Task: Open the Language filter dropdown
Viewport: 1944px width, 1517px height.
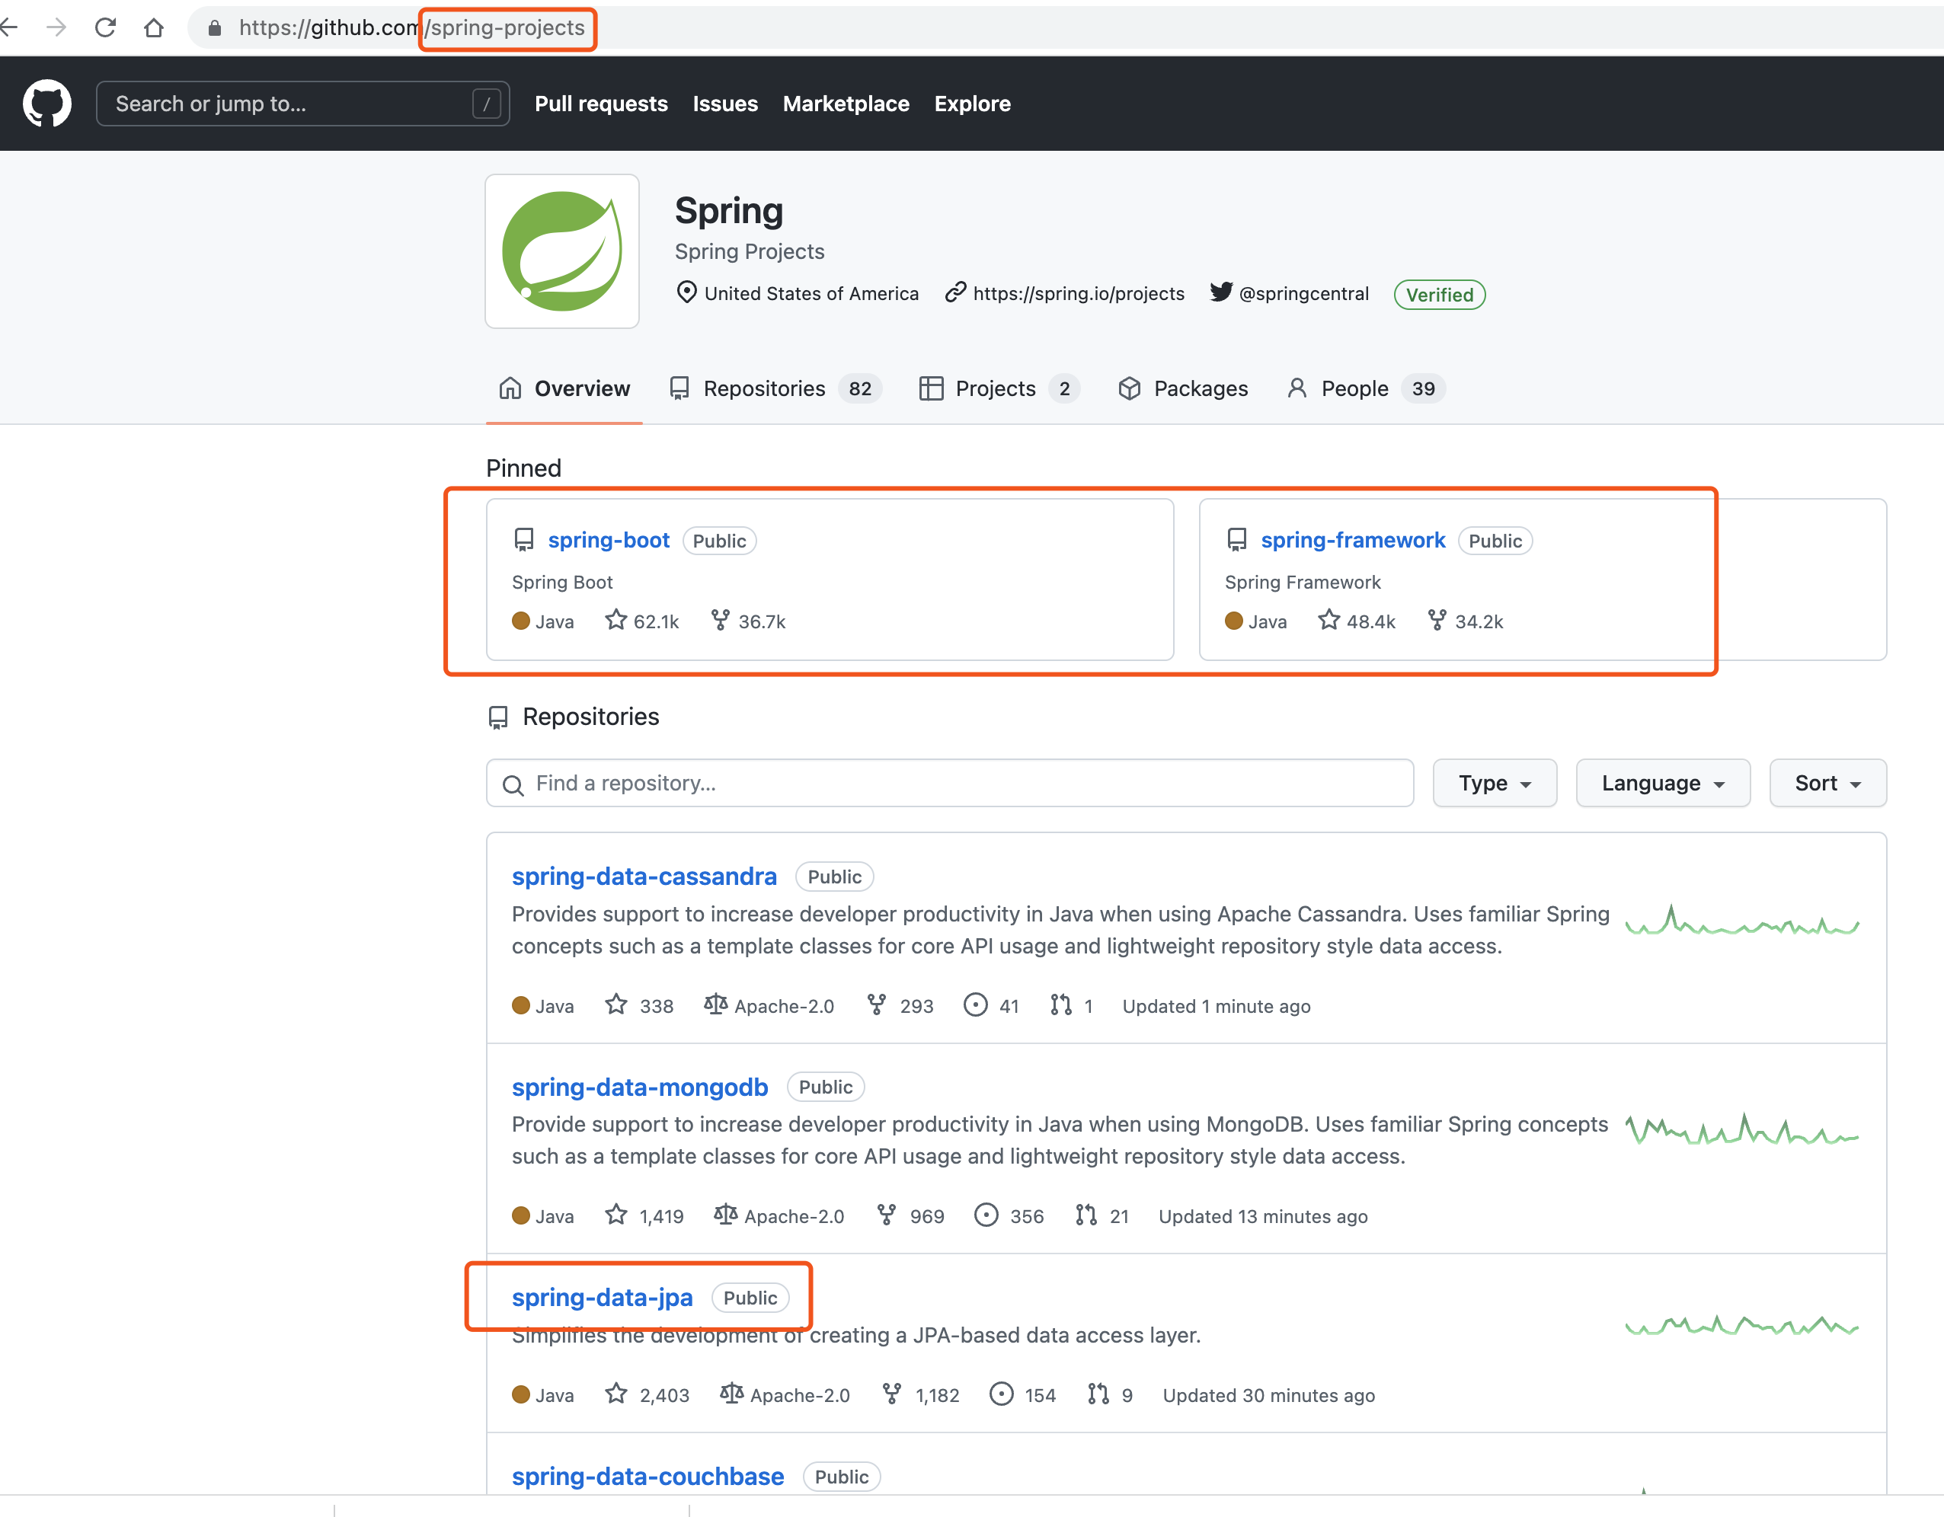Action: click(x=1663, y=783)
